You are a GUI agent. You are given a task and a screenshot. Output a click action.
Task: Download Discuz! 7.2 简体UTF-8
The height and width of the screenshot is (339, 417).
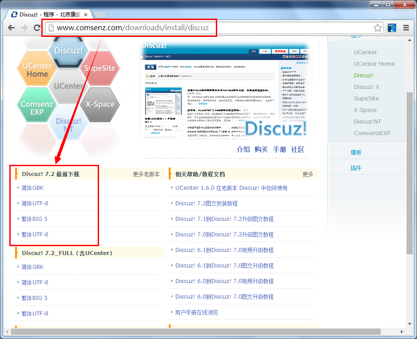(x=35, y=203)
